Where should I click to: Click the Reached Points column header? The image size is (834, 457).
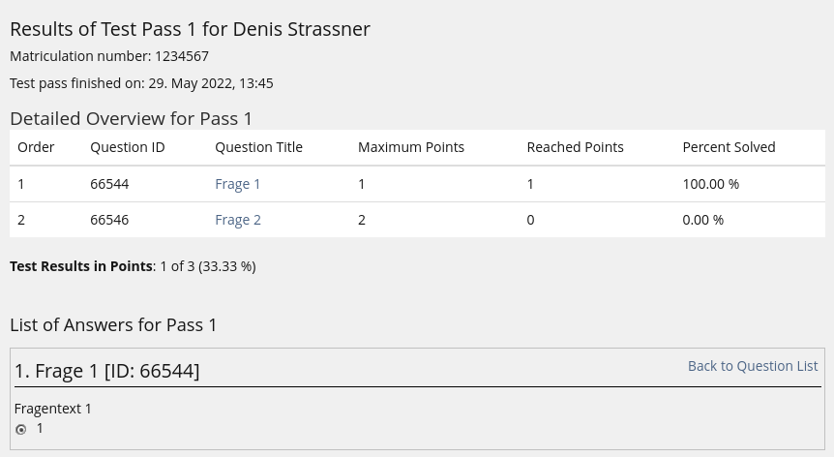575,147
